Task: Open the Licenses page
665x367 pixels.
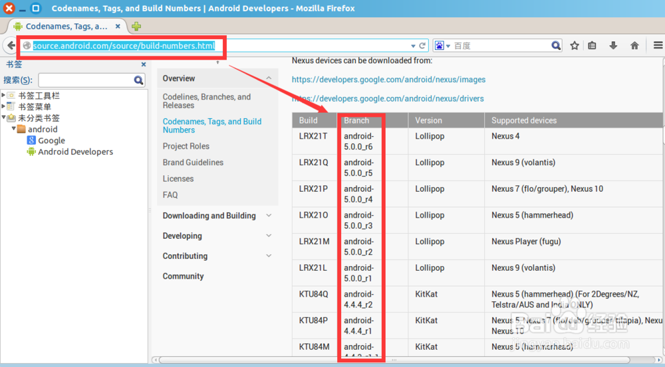Action: (x=178, y=179)
